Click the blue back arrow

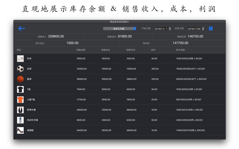pos(22,29)
